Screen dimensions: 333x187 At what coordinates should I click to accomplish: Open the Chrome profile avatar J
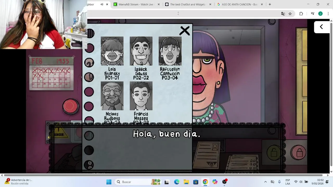(321, 14)
